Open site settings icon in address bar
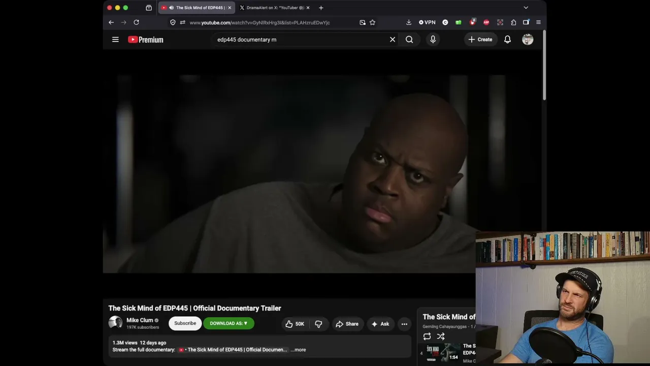 pyautogui.click(x=182, y=22)
